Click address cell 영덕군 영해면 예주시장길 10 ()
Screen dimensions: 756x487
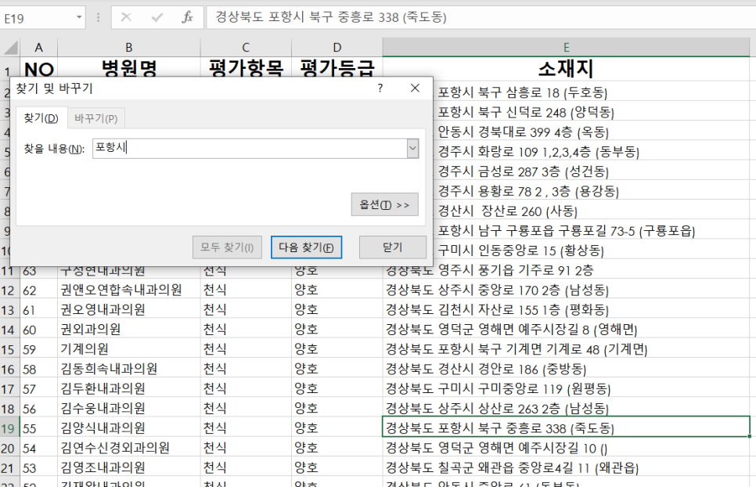click(566, 449)
